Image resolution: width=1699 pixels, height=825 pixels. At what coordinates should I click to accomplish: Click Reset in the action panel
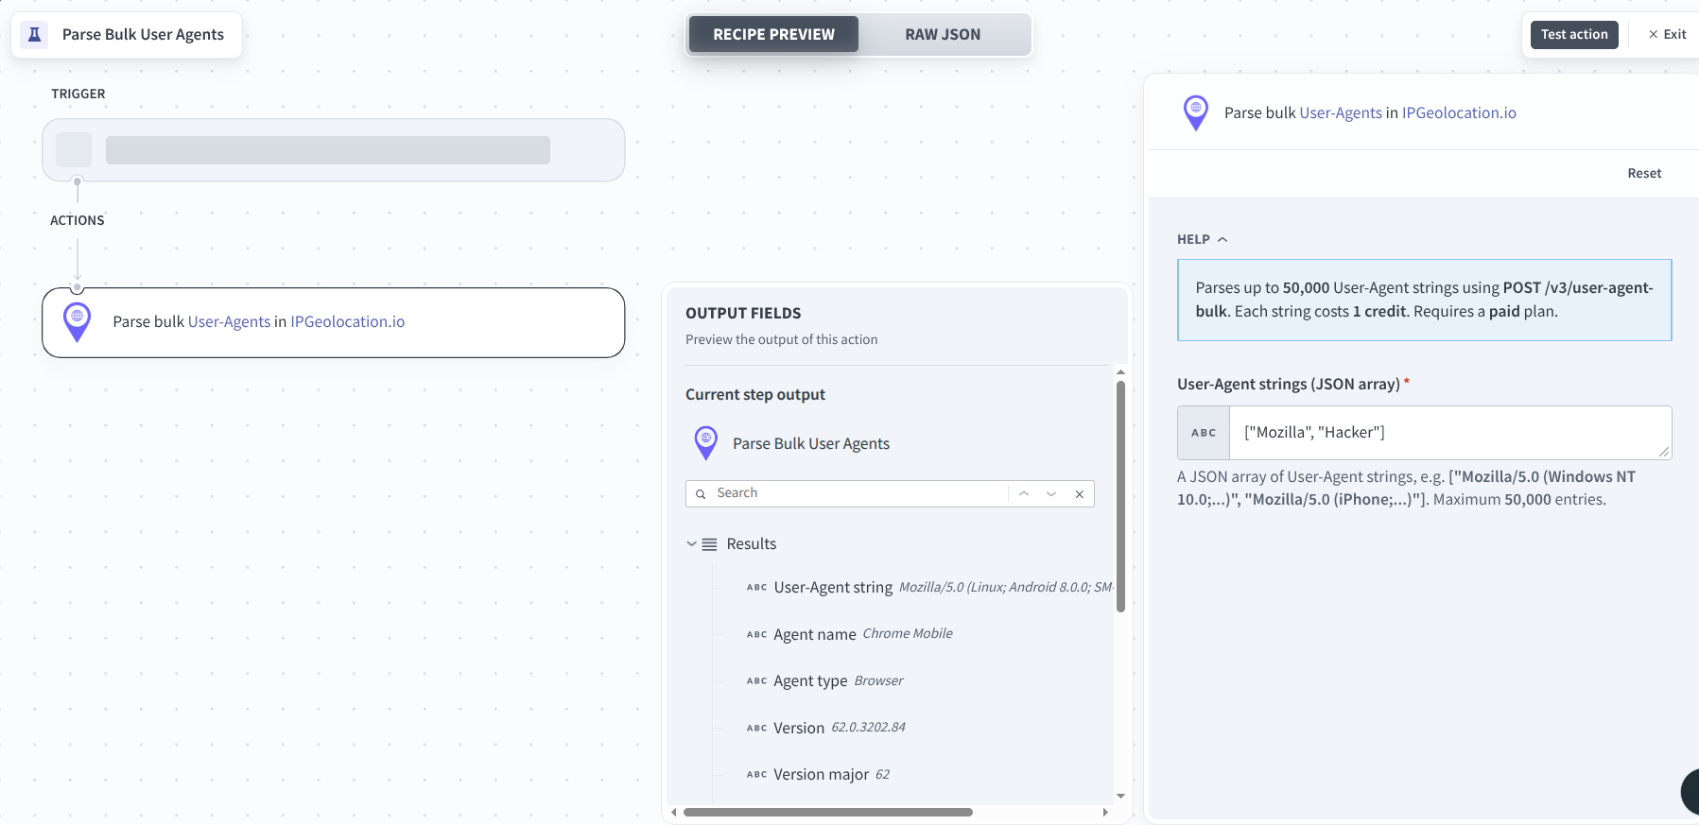[1644, 174]
